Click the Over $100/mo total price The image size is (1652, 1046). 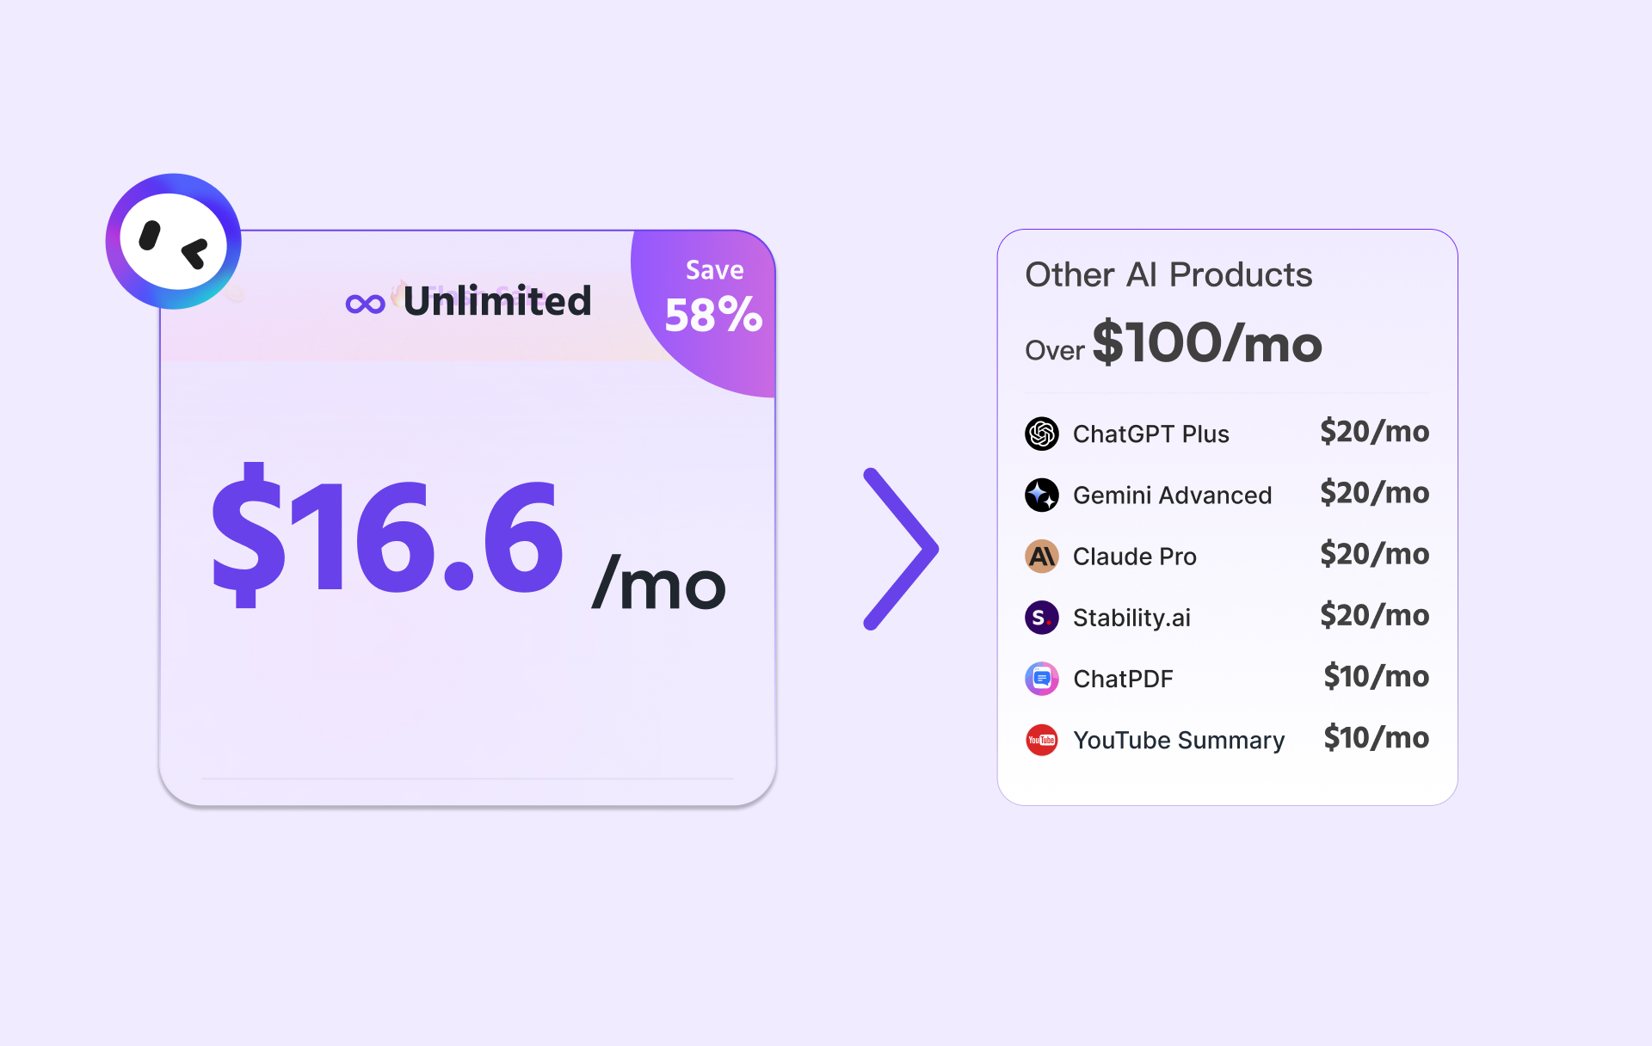[1206, 343]
